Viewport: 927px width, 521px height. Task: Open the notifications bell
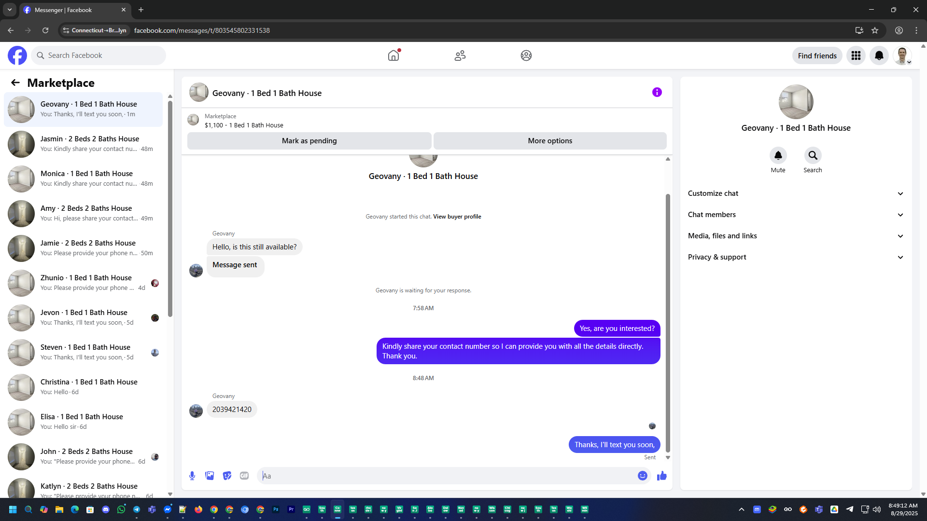tap(879, 55)
